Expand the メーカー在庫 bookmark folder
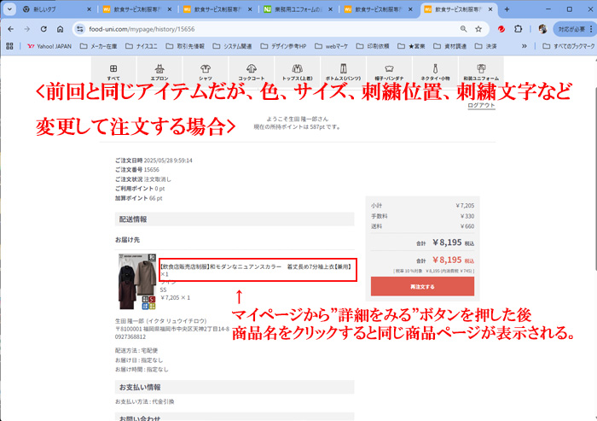 click(x=100, y=46)
